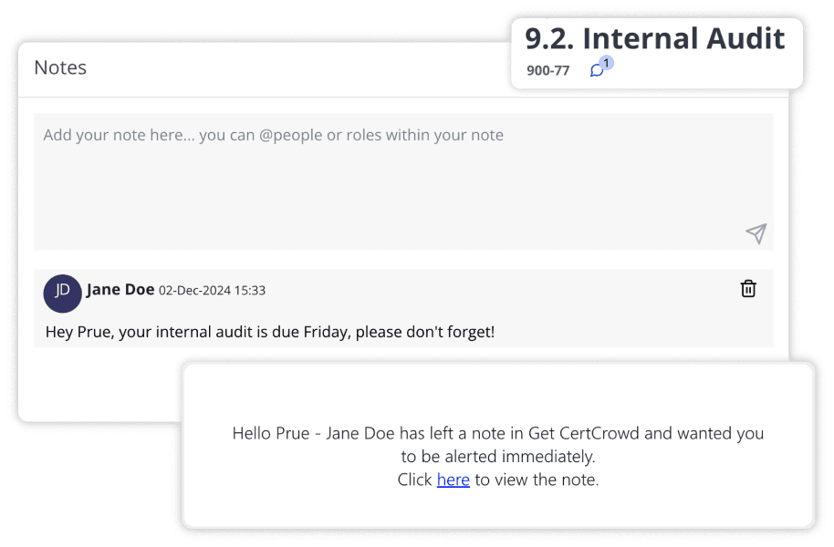Open the note by clicking the here link

click(453, 480)
